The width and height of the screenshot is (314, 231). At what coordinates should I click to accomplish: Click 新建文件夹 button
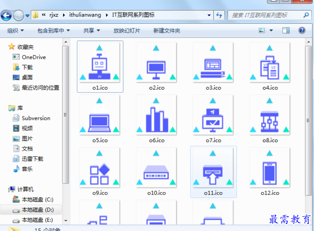click(x=167, y=31)
